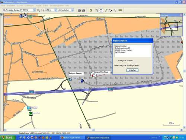186x140 pixels.
Task: Click the horizontal scrollbar left arrow
Action: pos(5,130)
